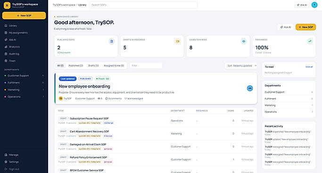Screen dimensions: 322x173
Task: Click the drafts in progress icon
Action: tap(178, 41)
